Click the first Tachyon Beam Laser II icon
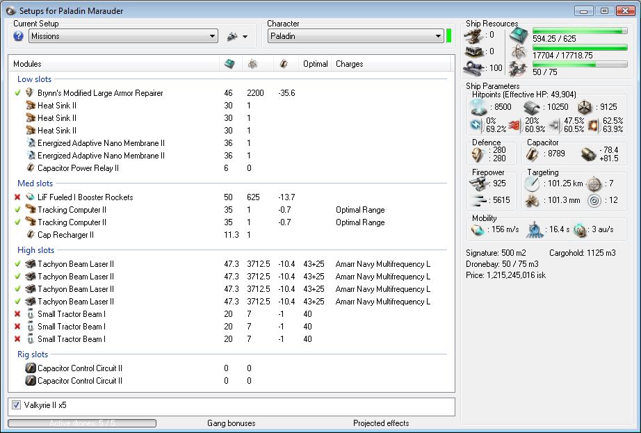 (30, 264)
